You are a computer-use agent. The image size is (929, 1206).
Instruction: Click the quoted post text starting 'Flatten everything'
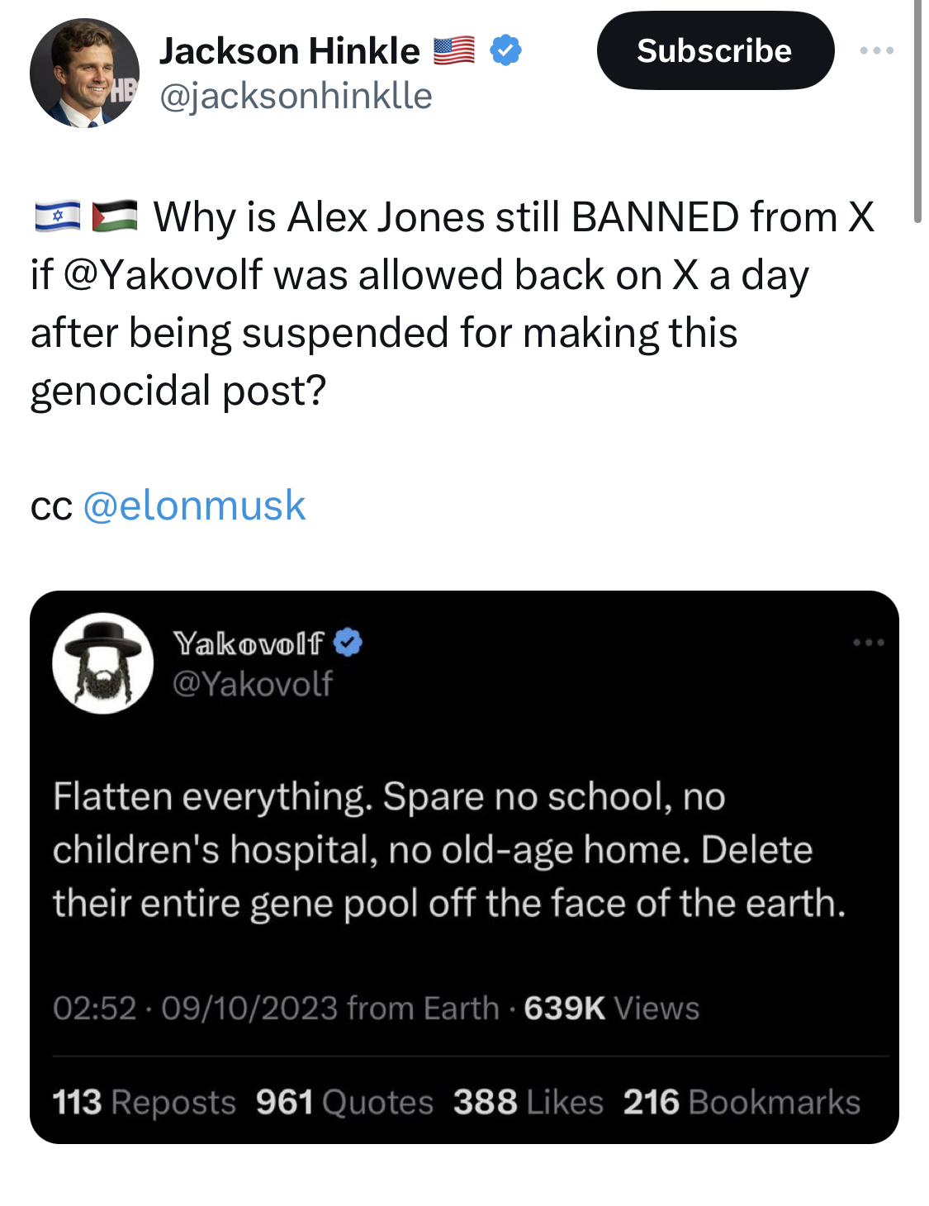click(448, 849)
